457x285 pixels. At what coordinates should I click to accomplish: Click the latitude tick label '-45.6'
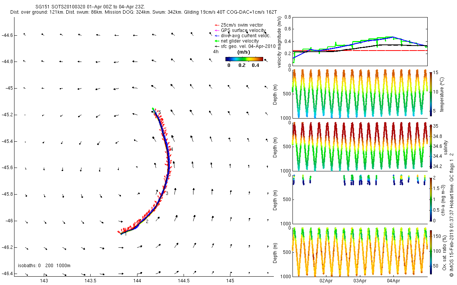[7, 168]
